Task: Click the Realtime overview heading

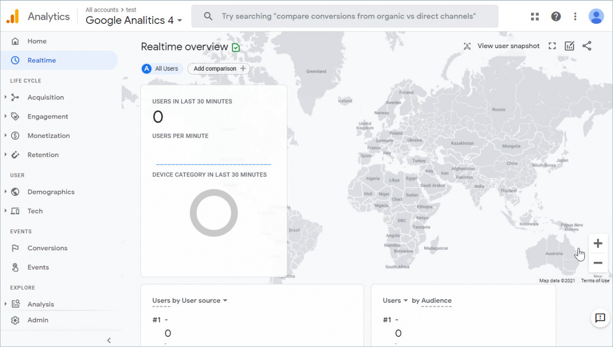Action: (x=184, y=47)
